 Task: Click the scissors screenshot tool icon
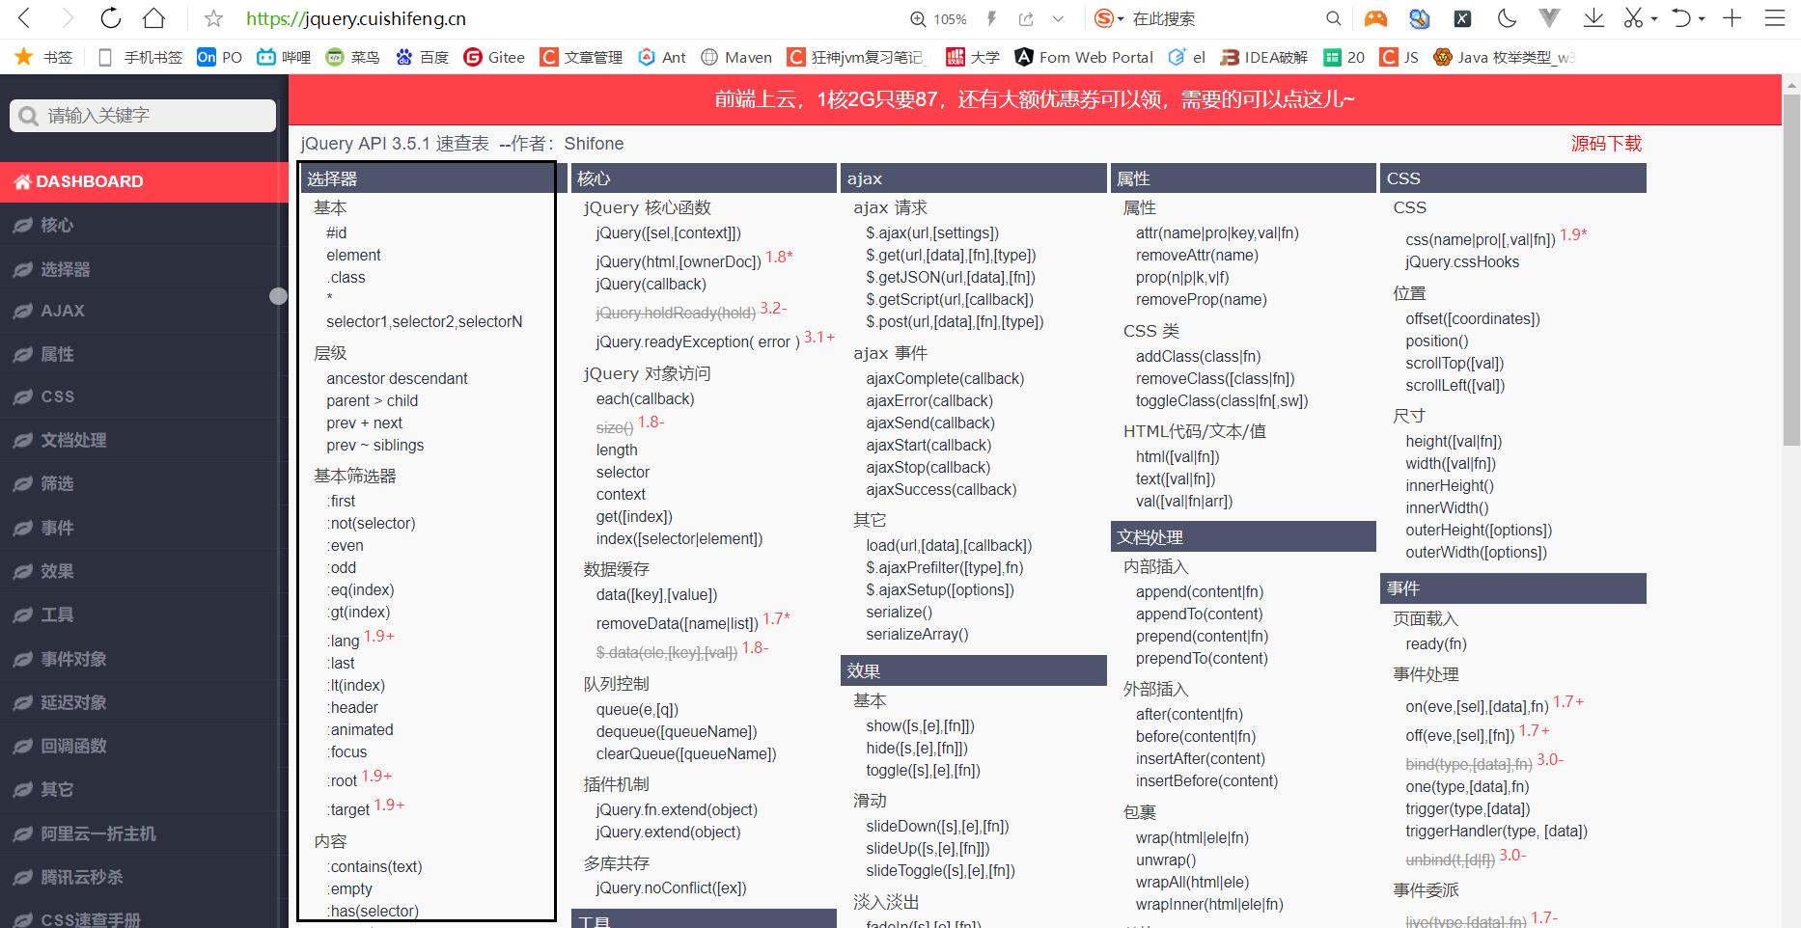[x=1633, y=18]
